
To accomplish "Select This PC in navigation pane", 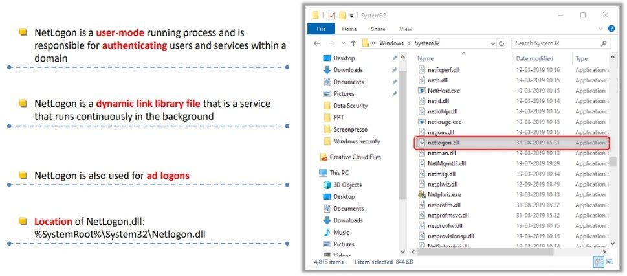I will (334, 172).
